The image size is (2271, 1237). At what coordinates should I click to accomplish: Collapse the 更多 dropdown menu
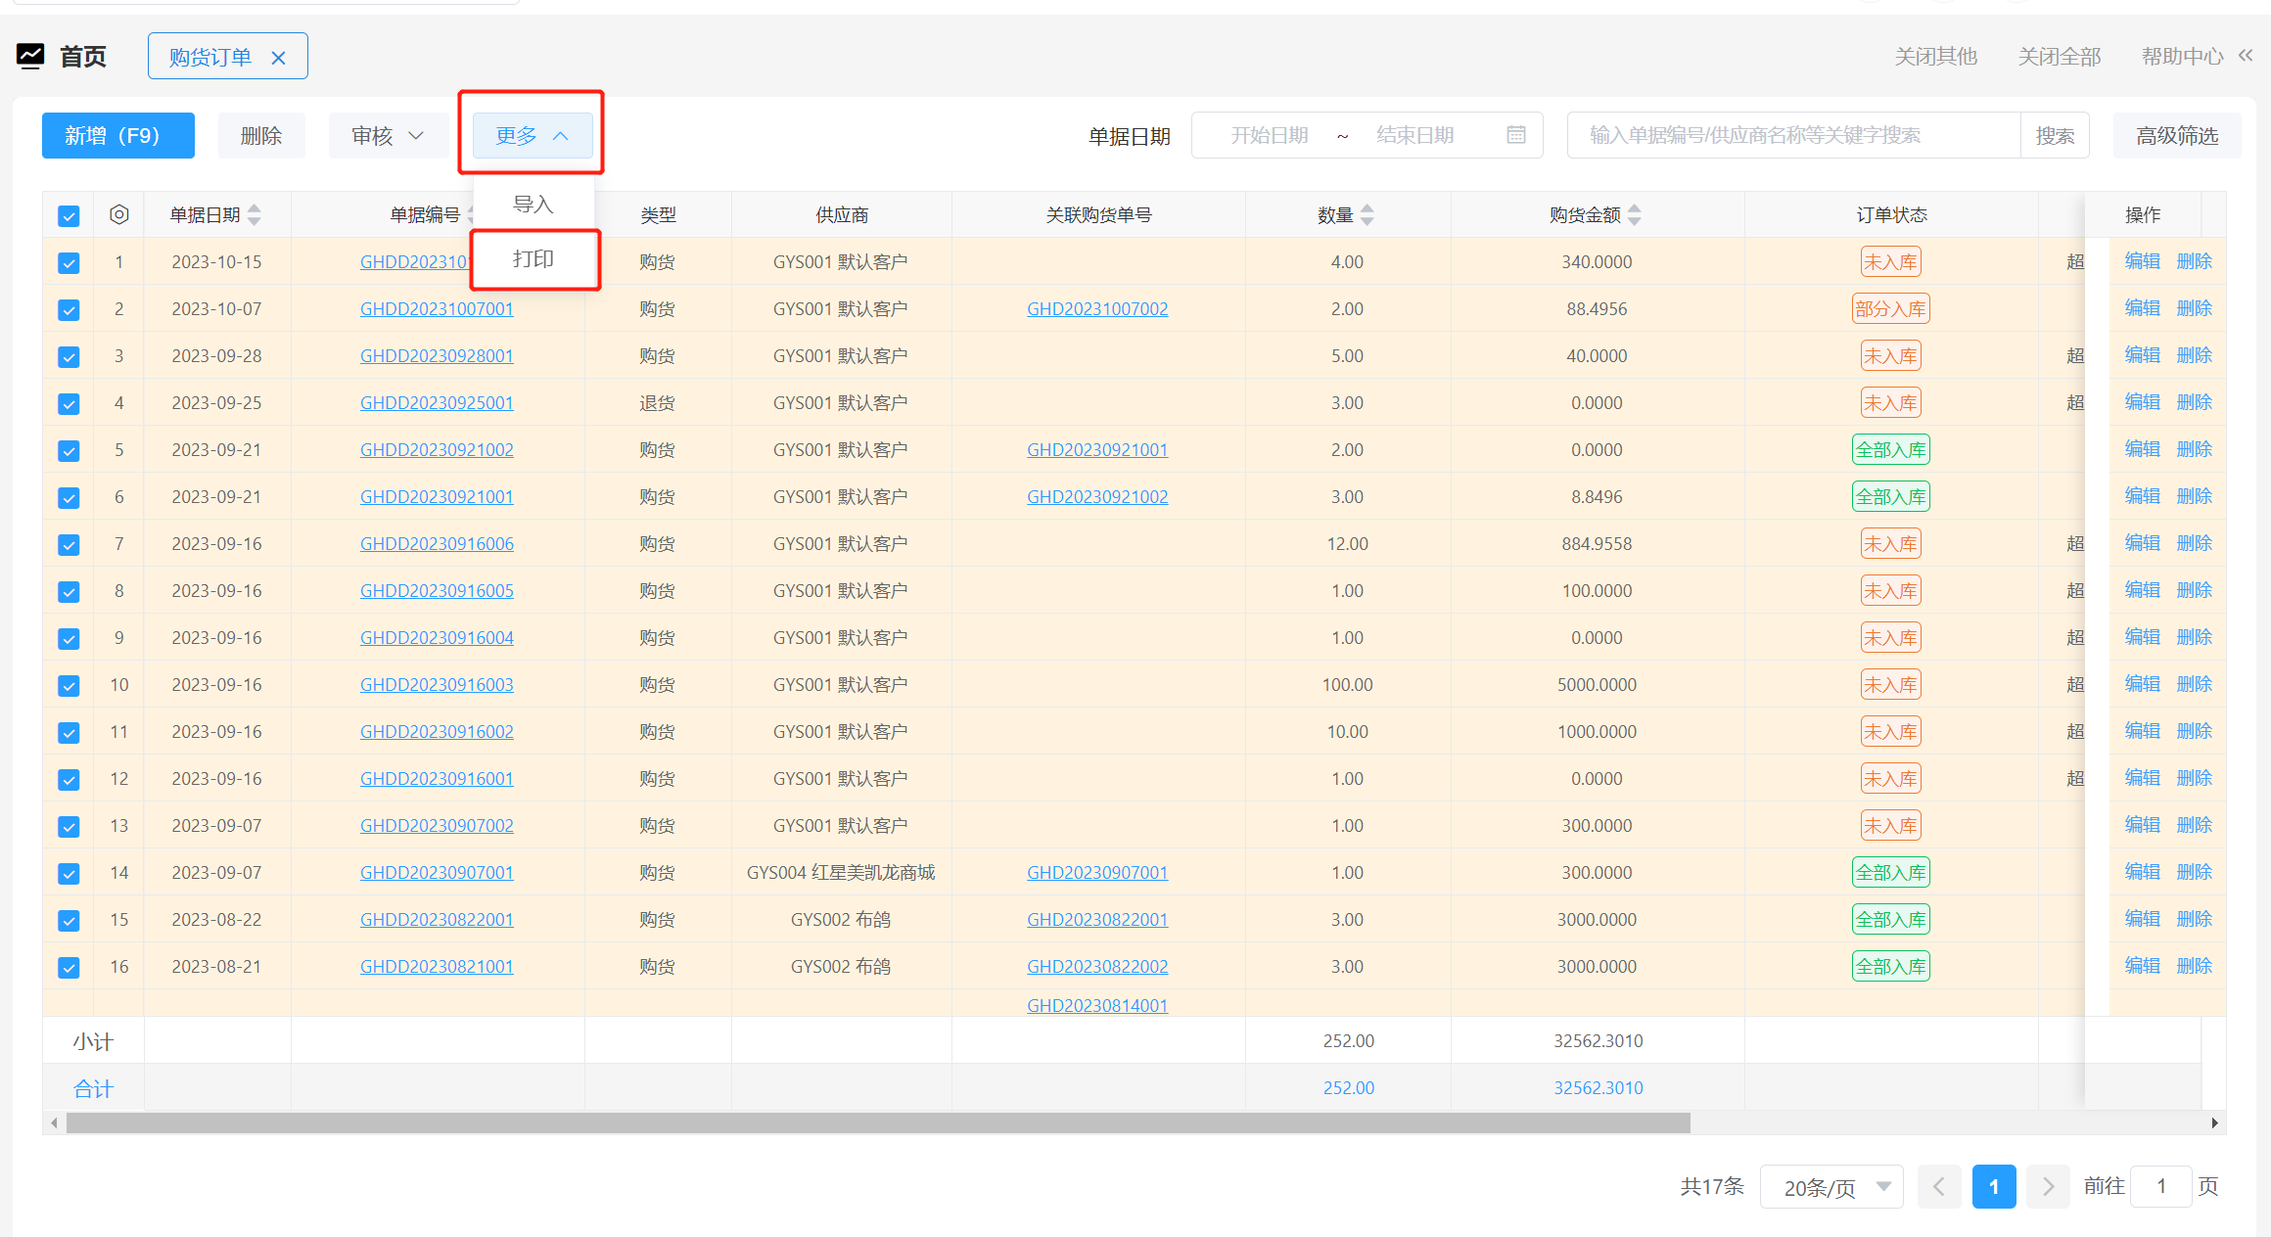pyautogui.click(x=532, y=135)
